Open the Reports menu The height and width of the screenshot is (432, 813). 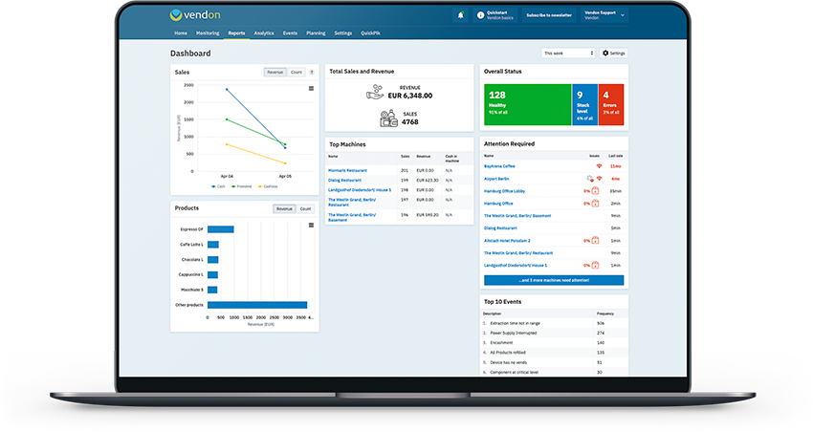pyautogui.click(x=236, y=33)
